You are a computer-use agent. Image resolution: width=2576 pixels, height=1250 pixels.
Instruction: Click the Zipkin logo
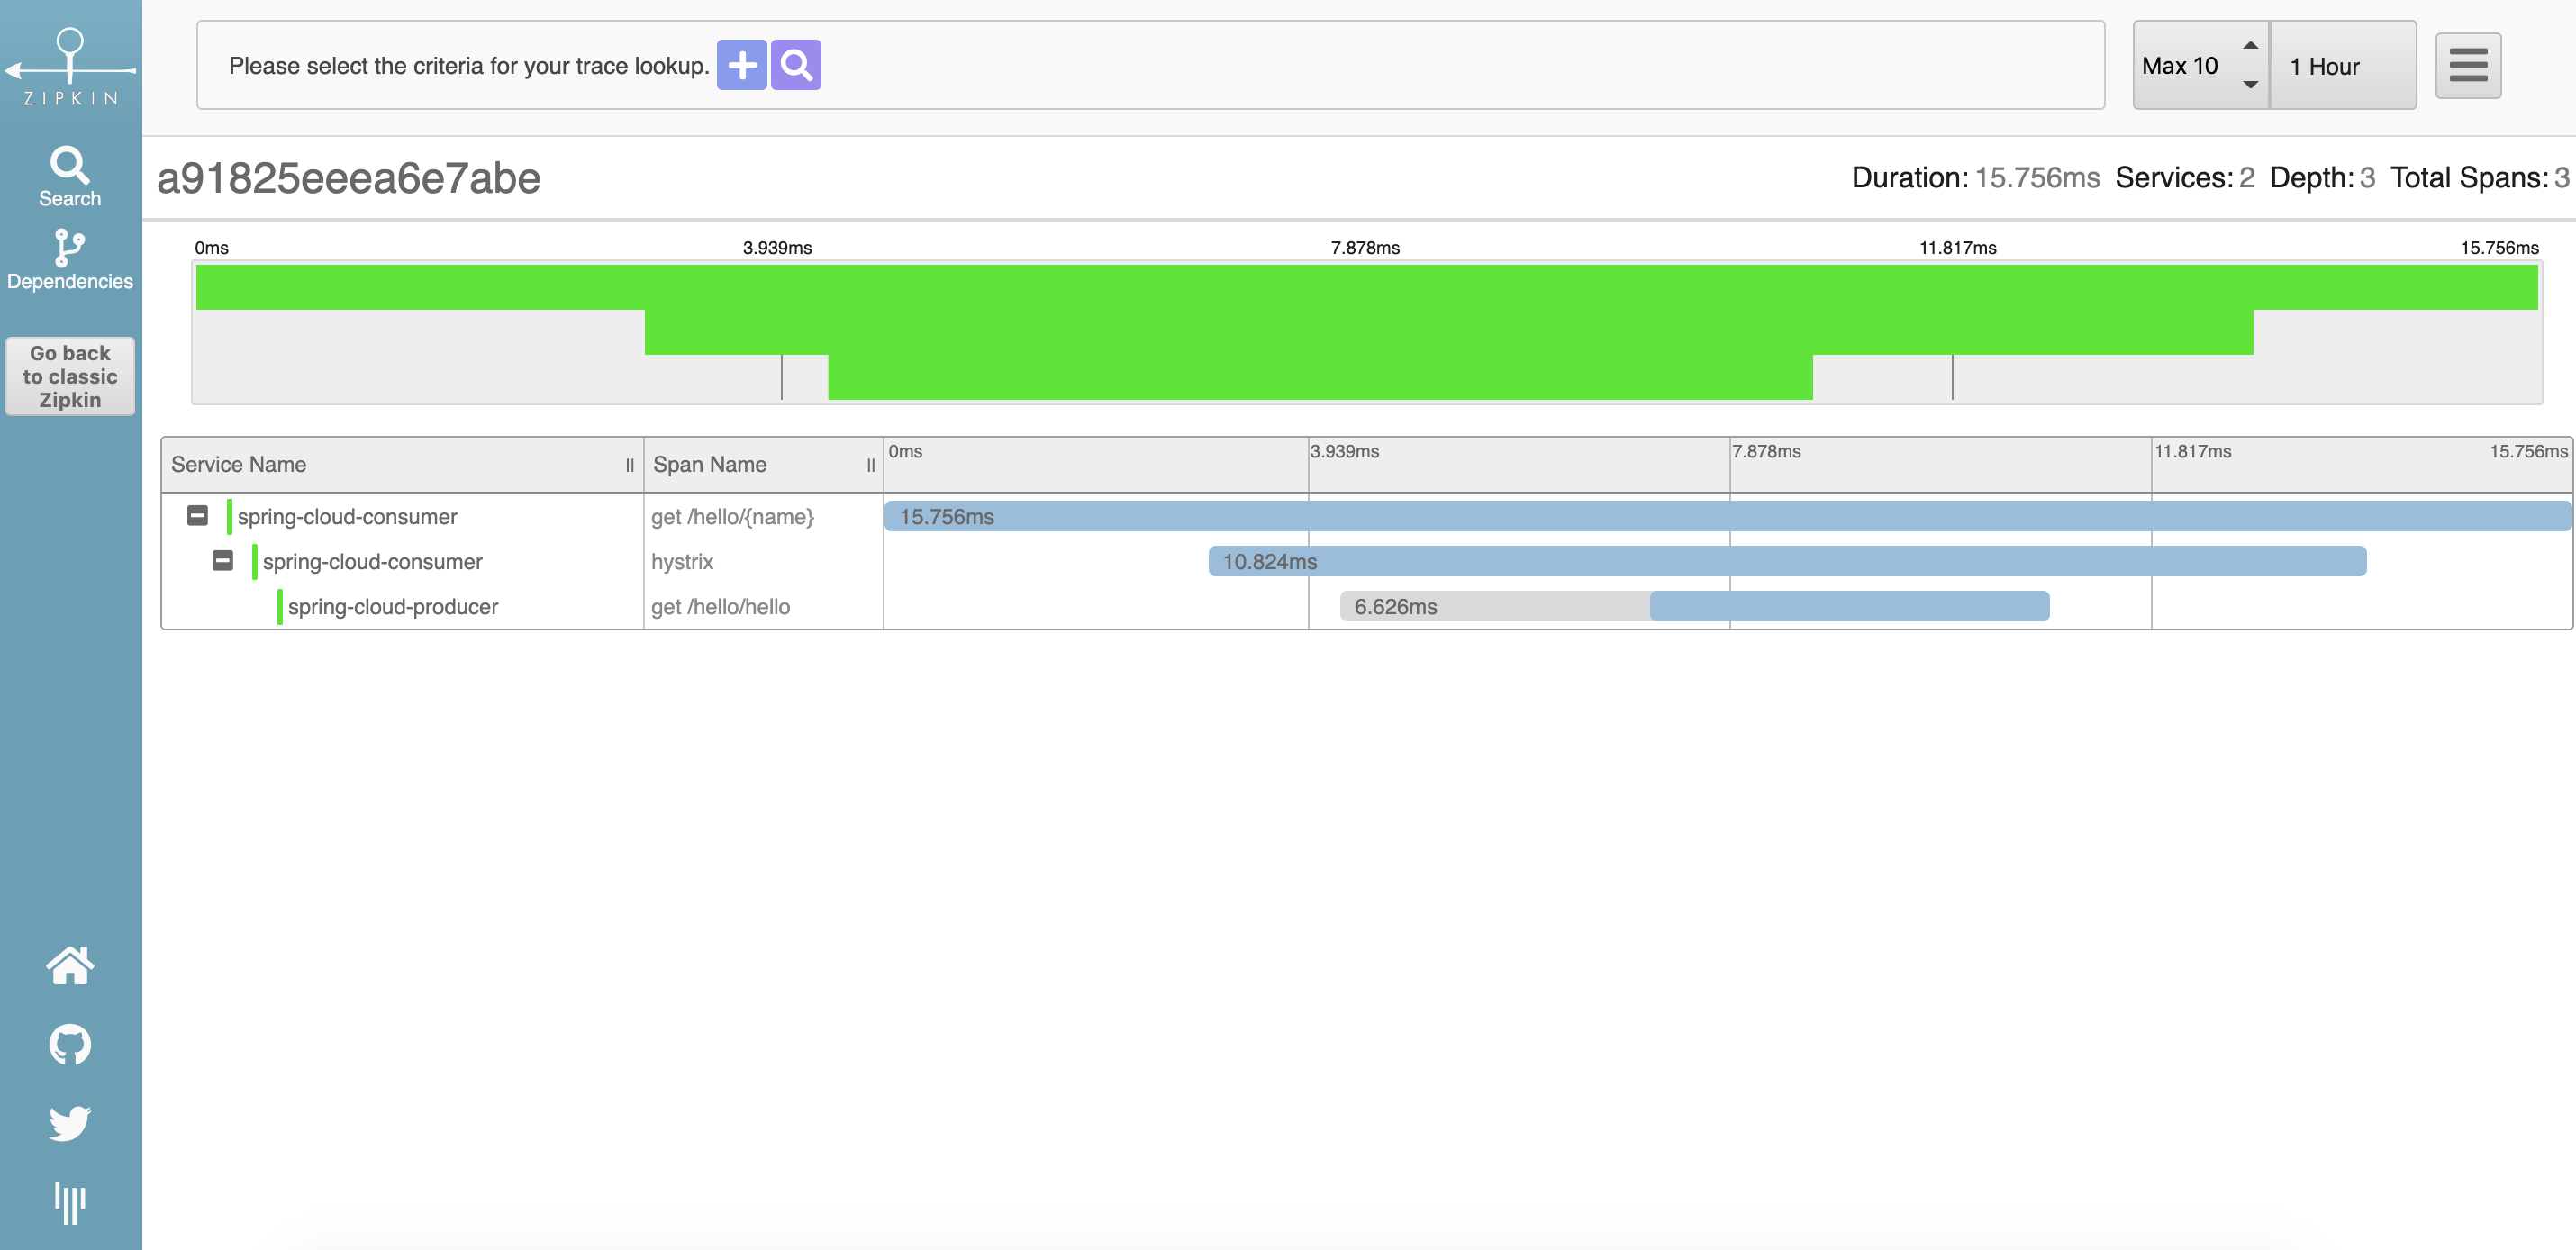70,66
